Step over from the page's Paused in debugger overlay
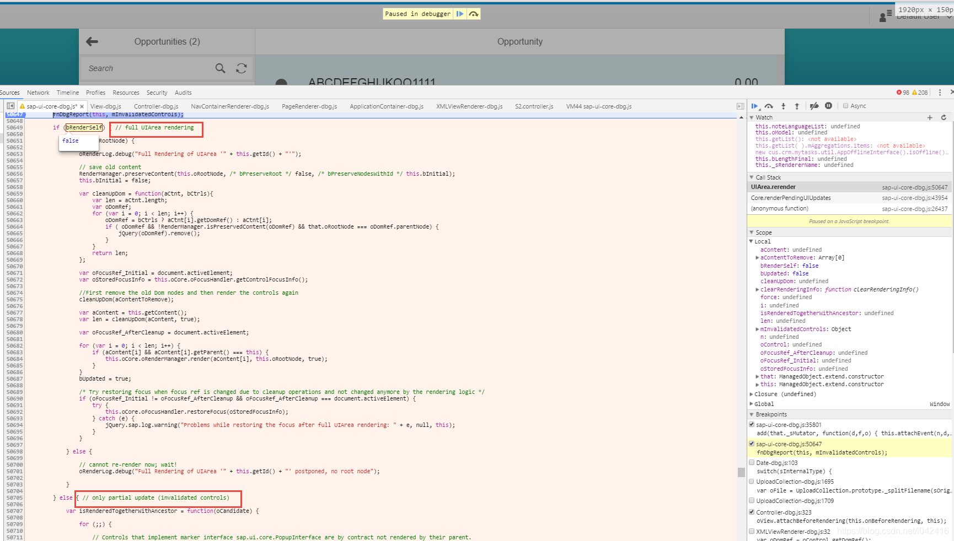Viewport: 954px width, 541px height. pos(474,14)
